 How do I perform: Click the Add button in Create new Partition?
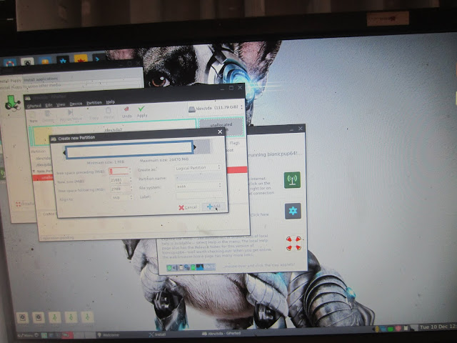pos(214,207)
